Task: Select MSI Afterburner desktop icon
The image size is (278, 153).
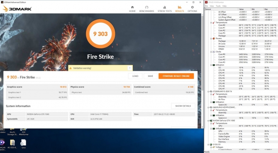Action: pos(24,133)
